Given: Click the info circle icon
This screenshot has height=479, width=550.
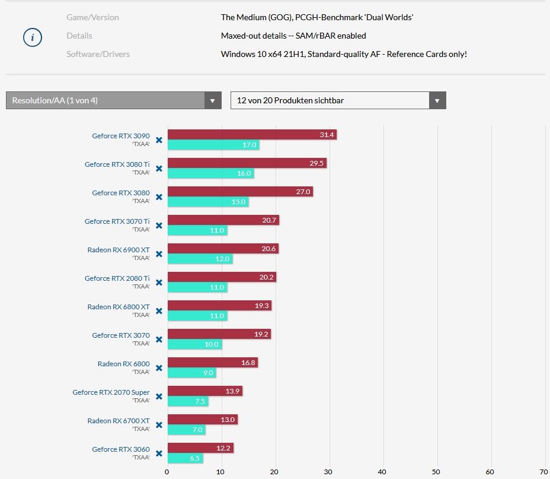Looking at the screenshot, I should (33, 37).
